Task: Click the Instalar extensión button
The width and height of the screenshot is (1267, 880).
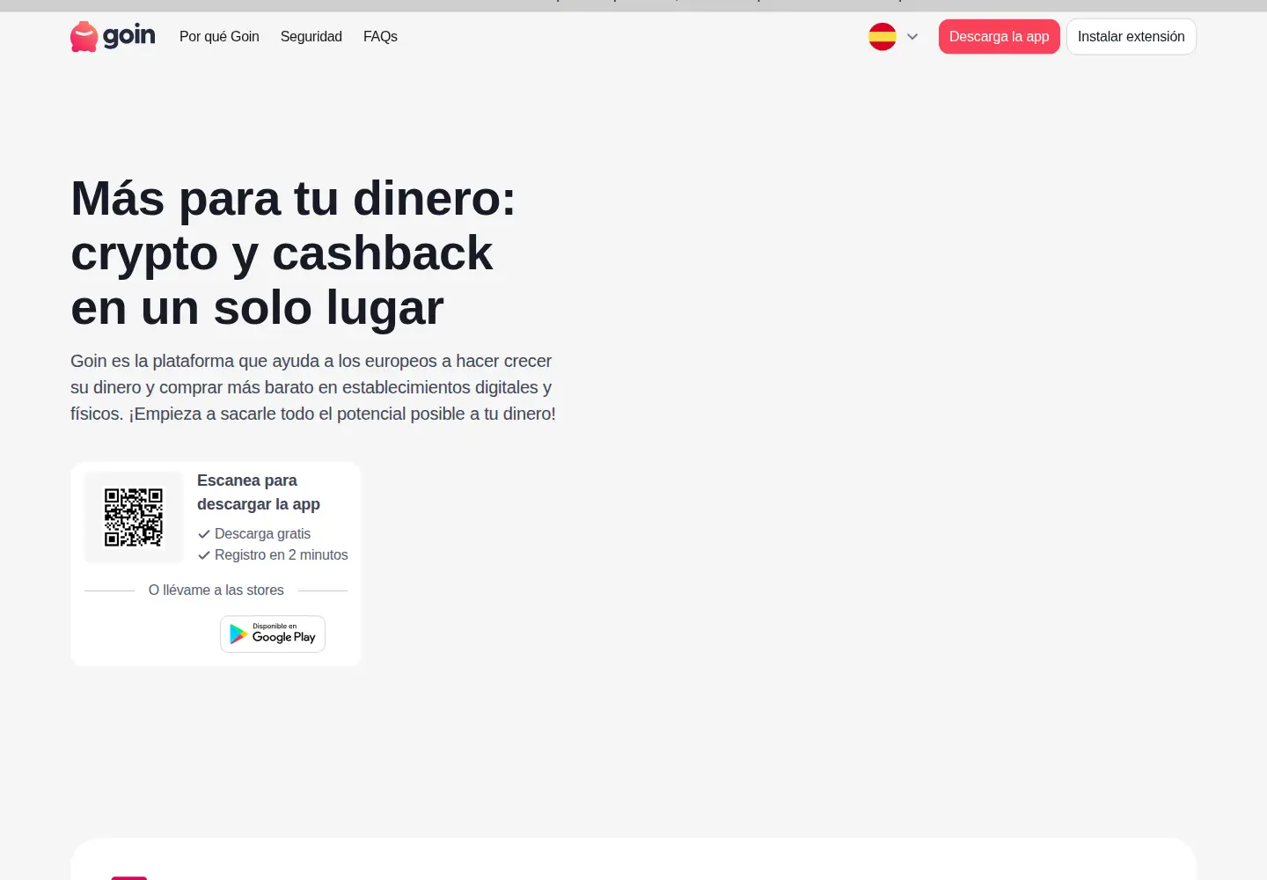Action: point(1132,36)
